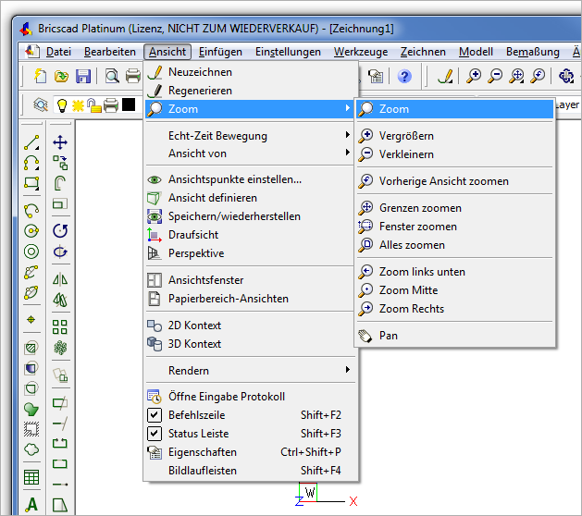Click the Rotate tool icon
This screenshot has height=516, width=582.
tap(60, 230)
